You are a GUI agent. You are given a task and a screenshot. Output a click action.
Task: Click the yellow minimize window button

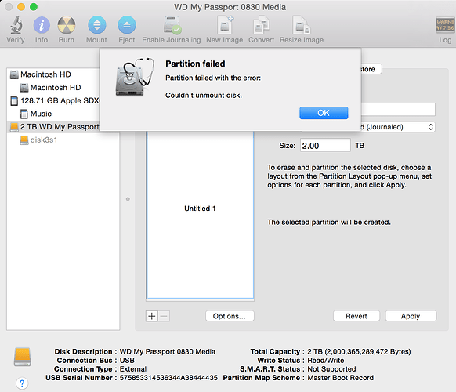[x=21, y=7]
